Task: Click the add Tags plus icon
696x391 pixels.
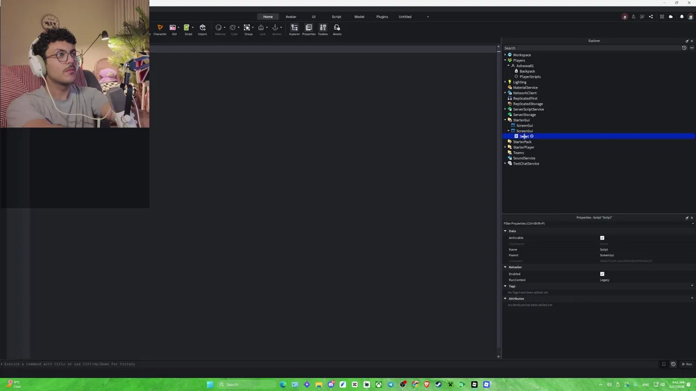Action: pyautogui.click(x=692, y=286)
